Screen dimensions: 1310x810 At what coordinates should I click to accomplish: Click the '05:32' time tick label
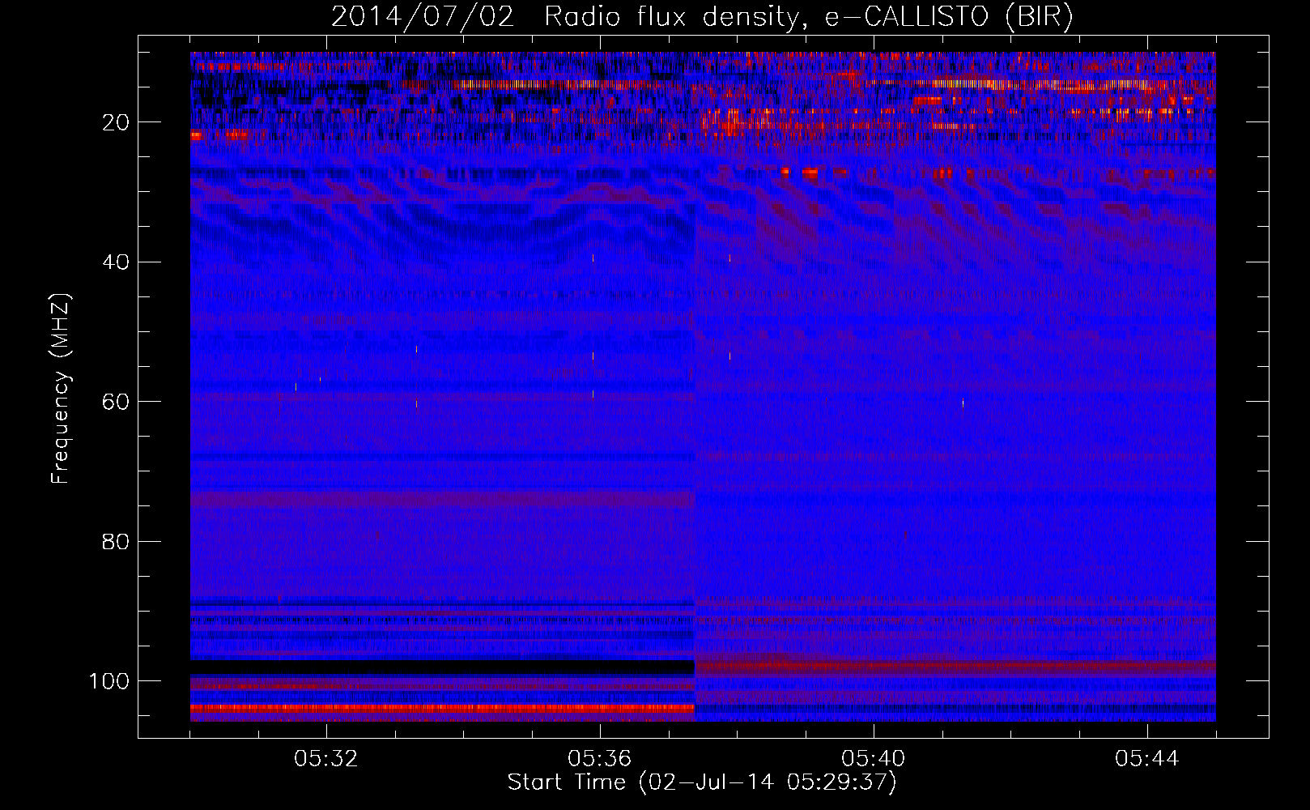(326, 759)
